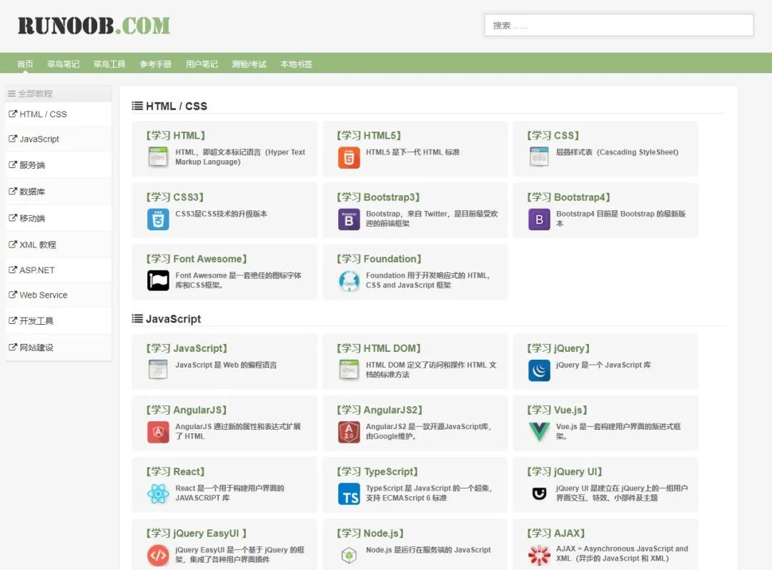This screenshot has width=772, height=570.
Task: Open the 【学习 CSS3】 title link
Action: click(x=175, y=197)
